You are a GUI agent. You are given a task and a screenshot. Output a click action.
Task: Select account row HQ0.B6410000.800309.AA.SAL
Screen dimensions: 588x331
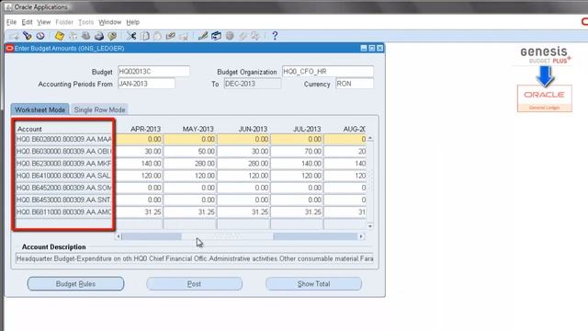(x=63, y=176)
